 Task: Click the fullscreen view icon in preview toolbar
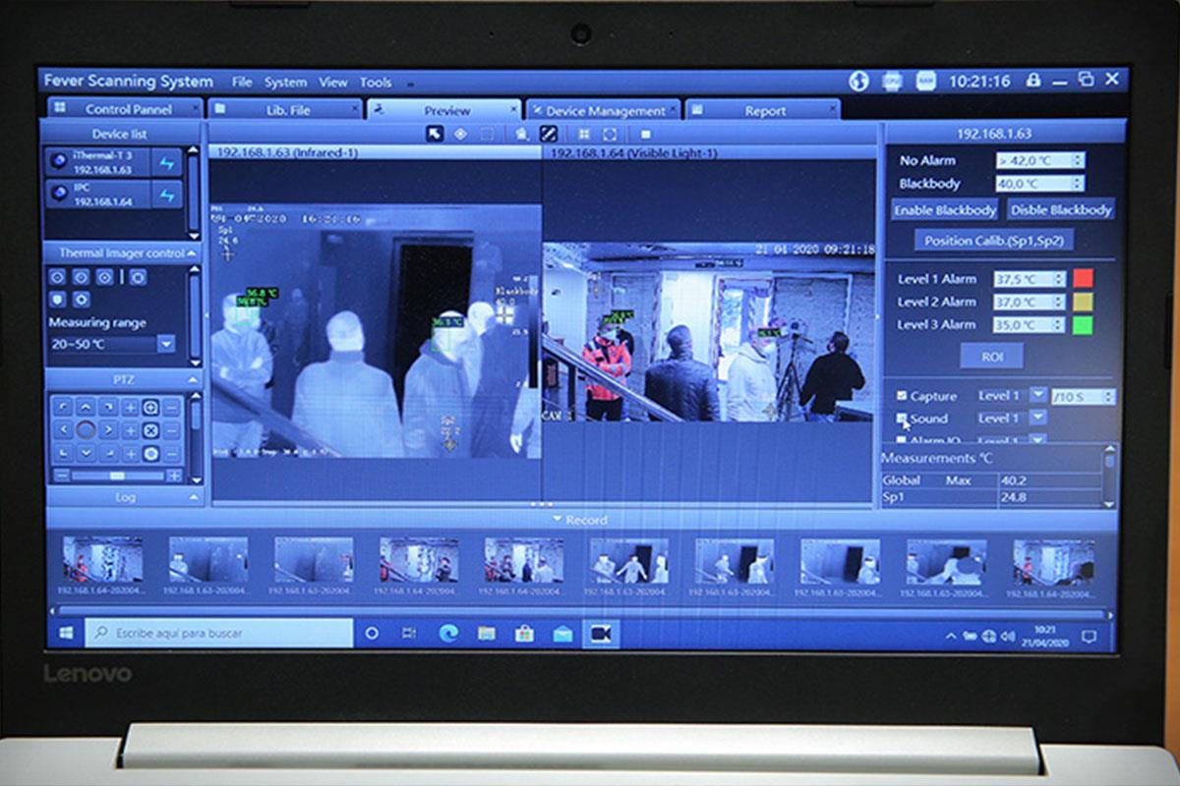pos(610,134)
